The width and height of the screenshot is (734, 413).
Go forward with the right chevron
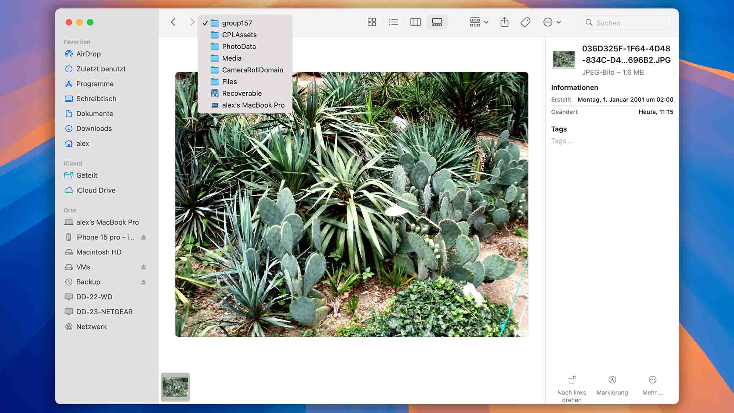pos(192,22)
